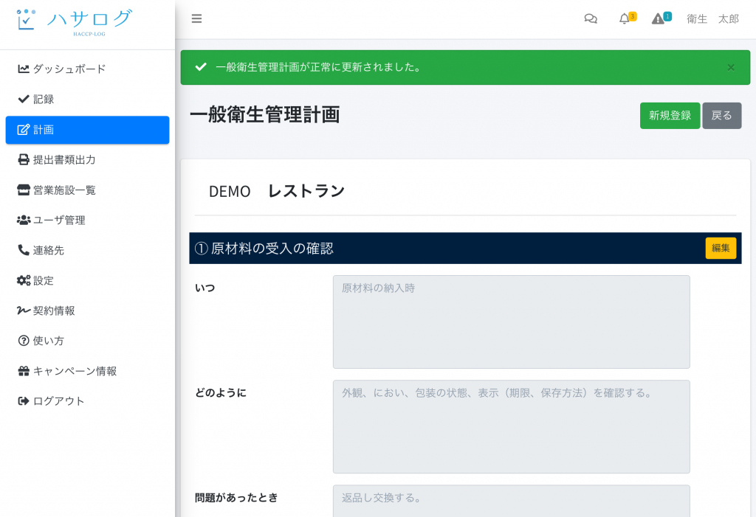
Task: Open 提出書類出力 menu item
Action: tap(87, 159)
